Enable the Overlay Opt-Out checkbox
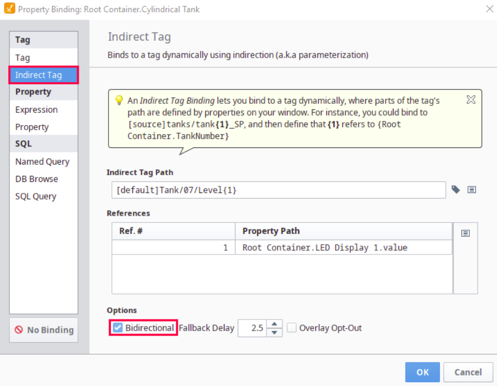The height and width of the screenshot is (386, 497). 292,328
